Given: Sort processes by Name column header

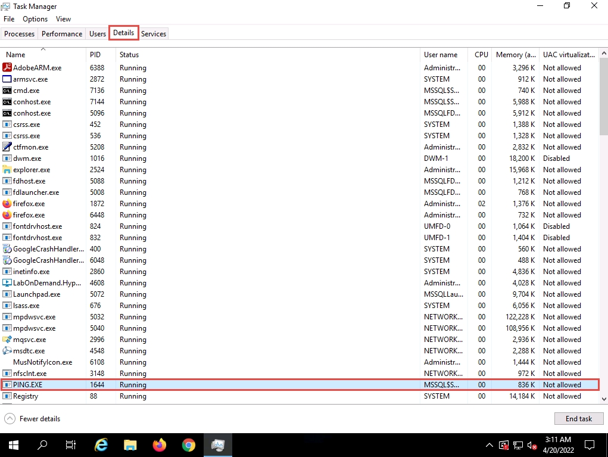Looking at the screenshot, I should click(x=16, y=55).
